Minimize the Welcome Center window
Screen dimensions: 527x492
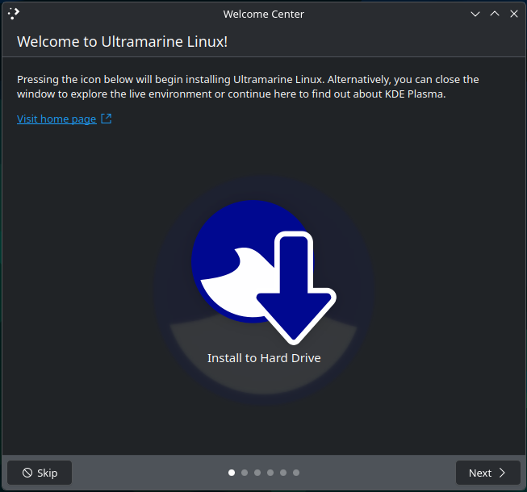(x=475, y=14)
